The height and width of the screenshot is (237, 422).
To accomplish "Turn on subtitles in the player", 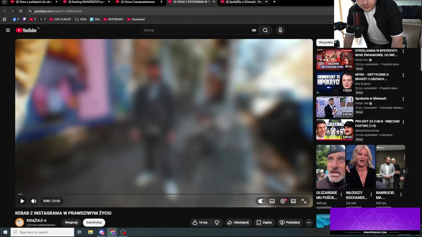I will click(272, 201).
